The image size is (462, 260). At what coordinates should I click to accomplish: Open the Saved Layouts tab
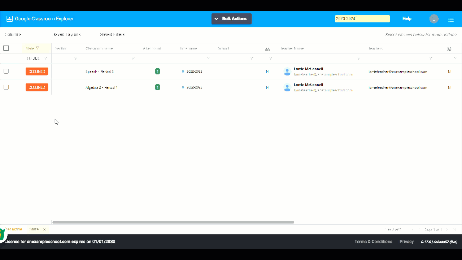66,35
